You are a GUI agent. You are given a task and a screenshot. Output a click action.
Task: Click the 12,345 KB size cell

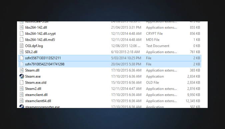[x=193, y=101]
